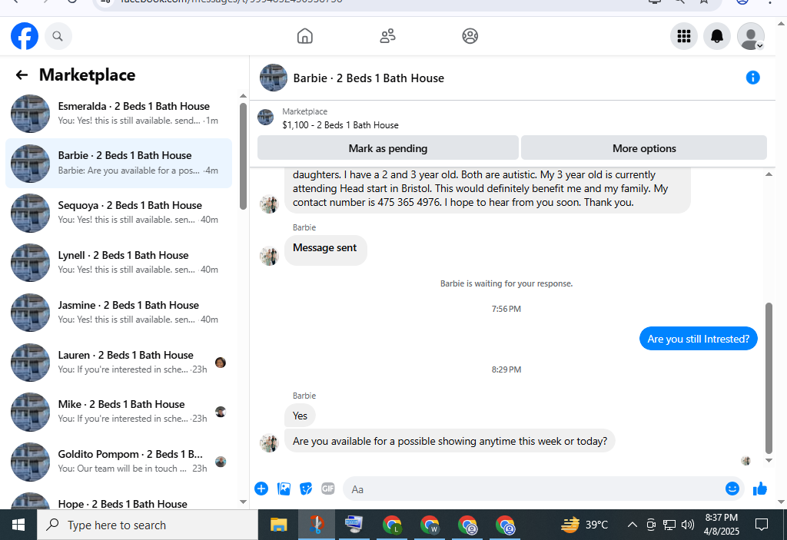Open the Notifications bell icon

[x=717, y=36]
